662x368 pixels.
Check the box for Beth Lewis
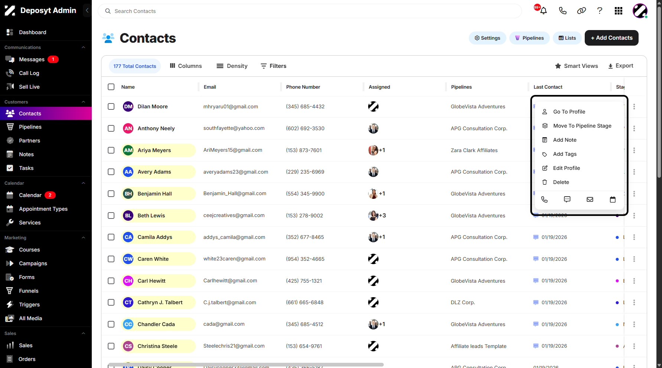coord(111,216)
